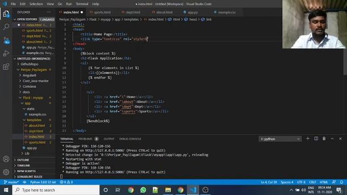Open the Accounts menu icon
Viewport: 347px width, 195px height.
coord(6,159)
